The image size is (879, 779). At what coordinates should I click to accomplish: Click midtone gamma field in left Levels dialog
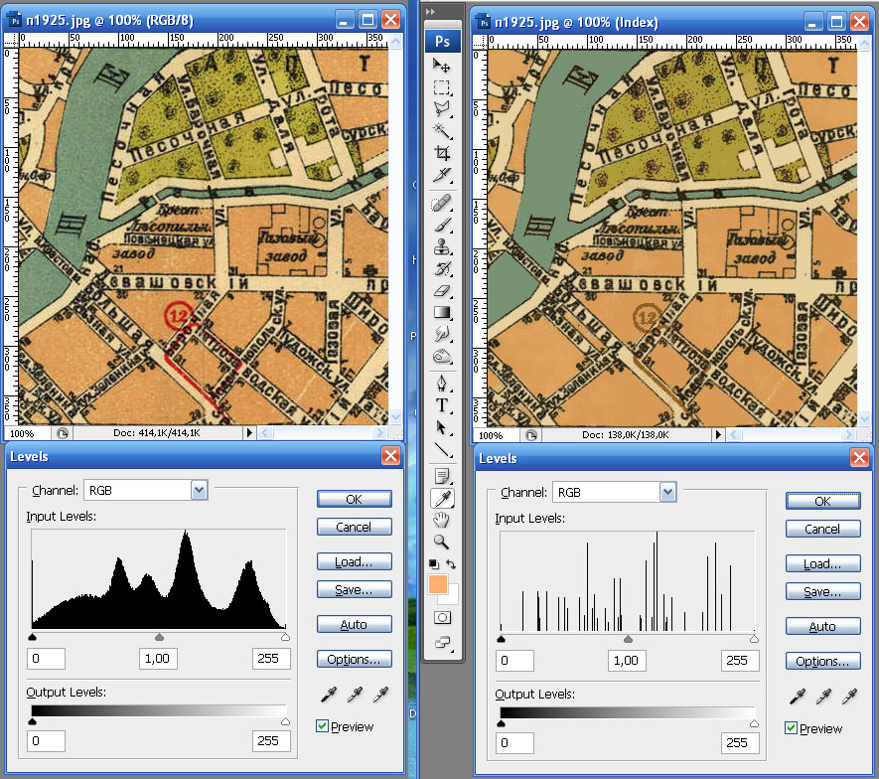tap(159, 659)
